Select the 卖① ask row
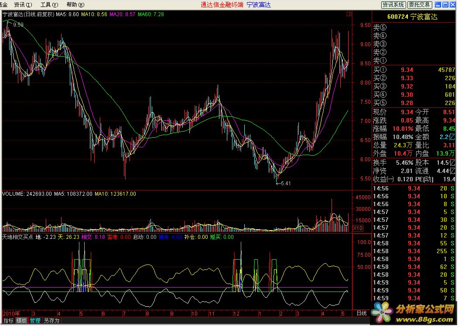Viewport: 458px width, 326px height. [414, 61]
